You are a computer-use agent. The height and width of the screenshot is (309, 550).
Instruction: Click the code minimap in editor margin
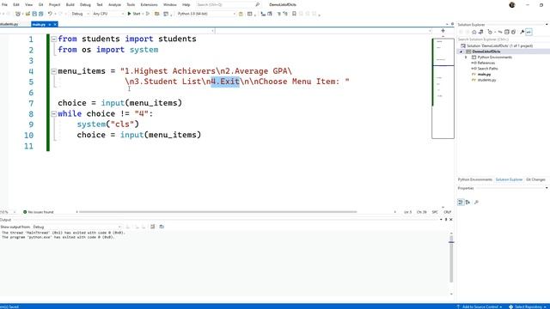tap(443, 88)
